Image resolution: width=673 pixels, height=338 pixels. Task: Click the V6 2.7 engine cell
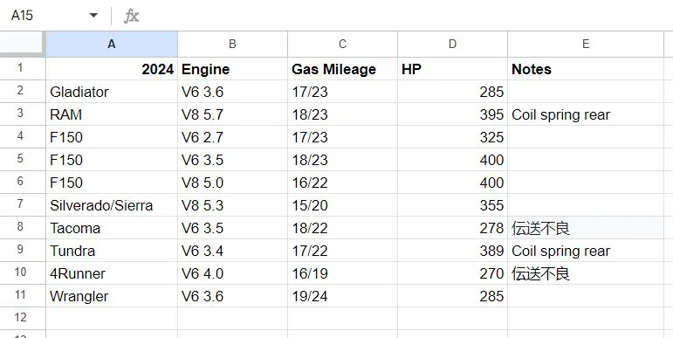[232, 137]
